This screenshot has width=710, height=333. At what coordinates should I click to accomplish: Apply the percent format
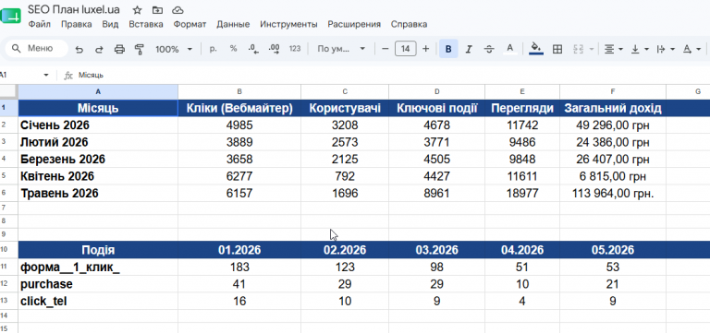(x=233, y=49)
